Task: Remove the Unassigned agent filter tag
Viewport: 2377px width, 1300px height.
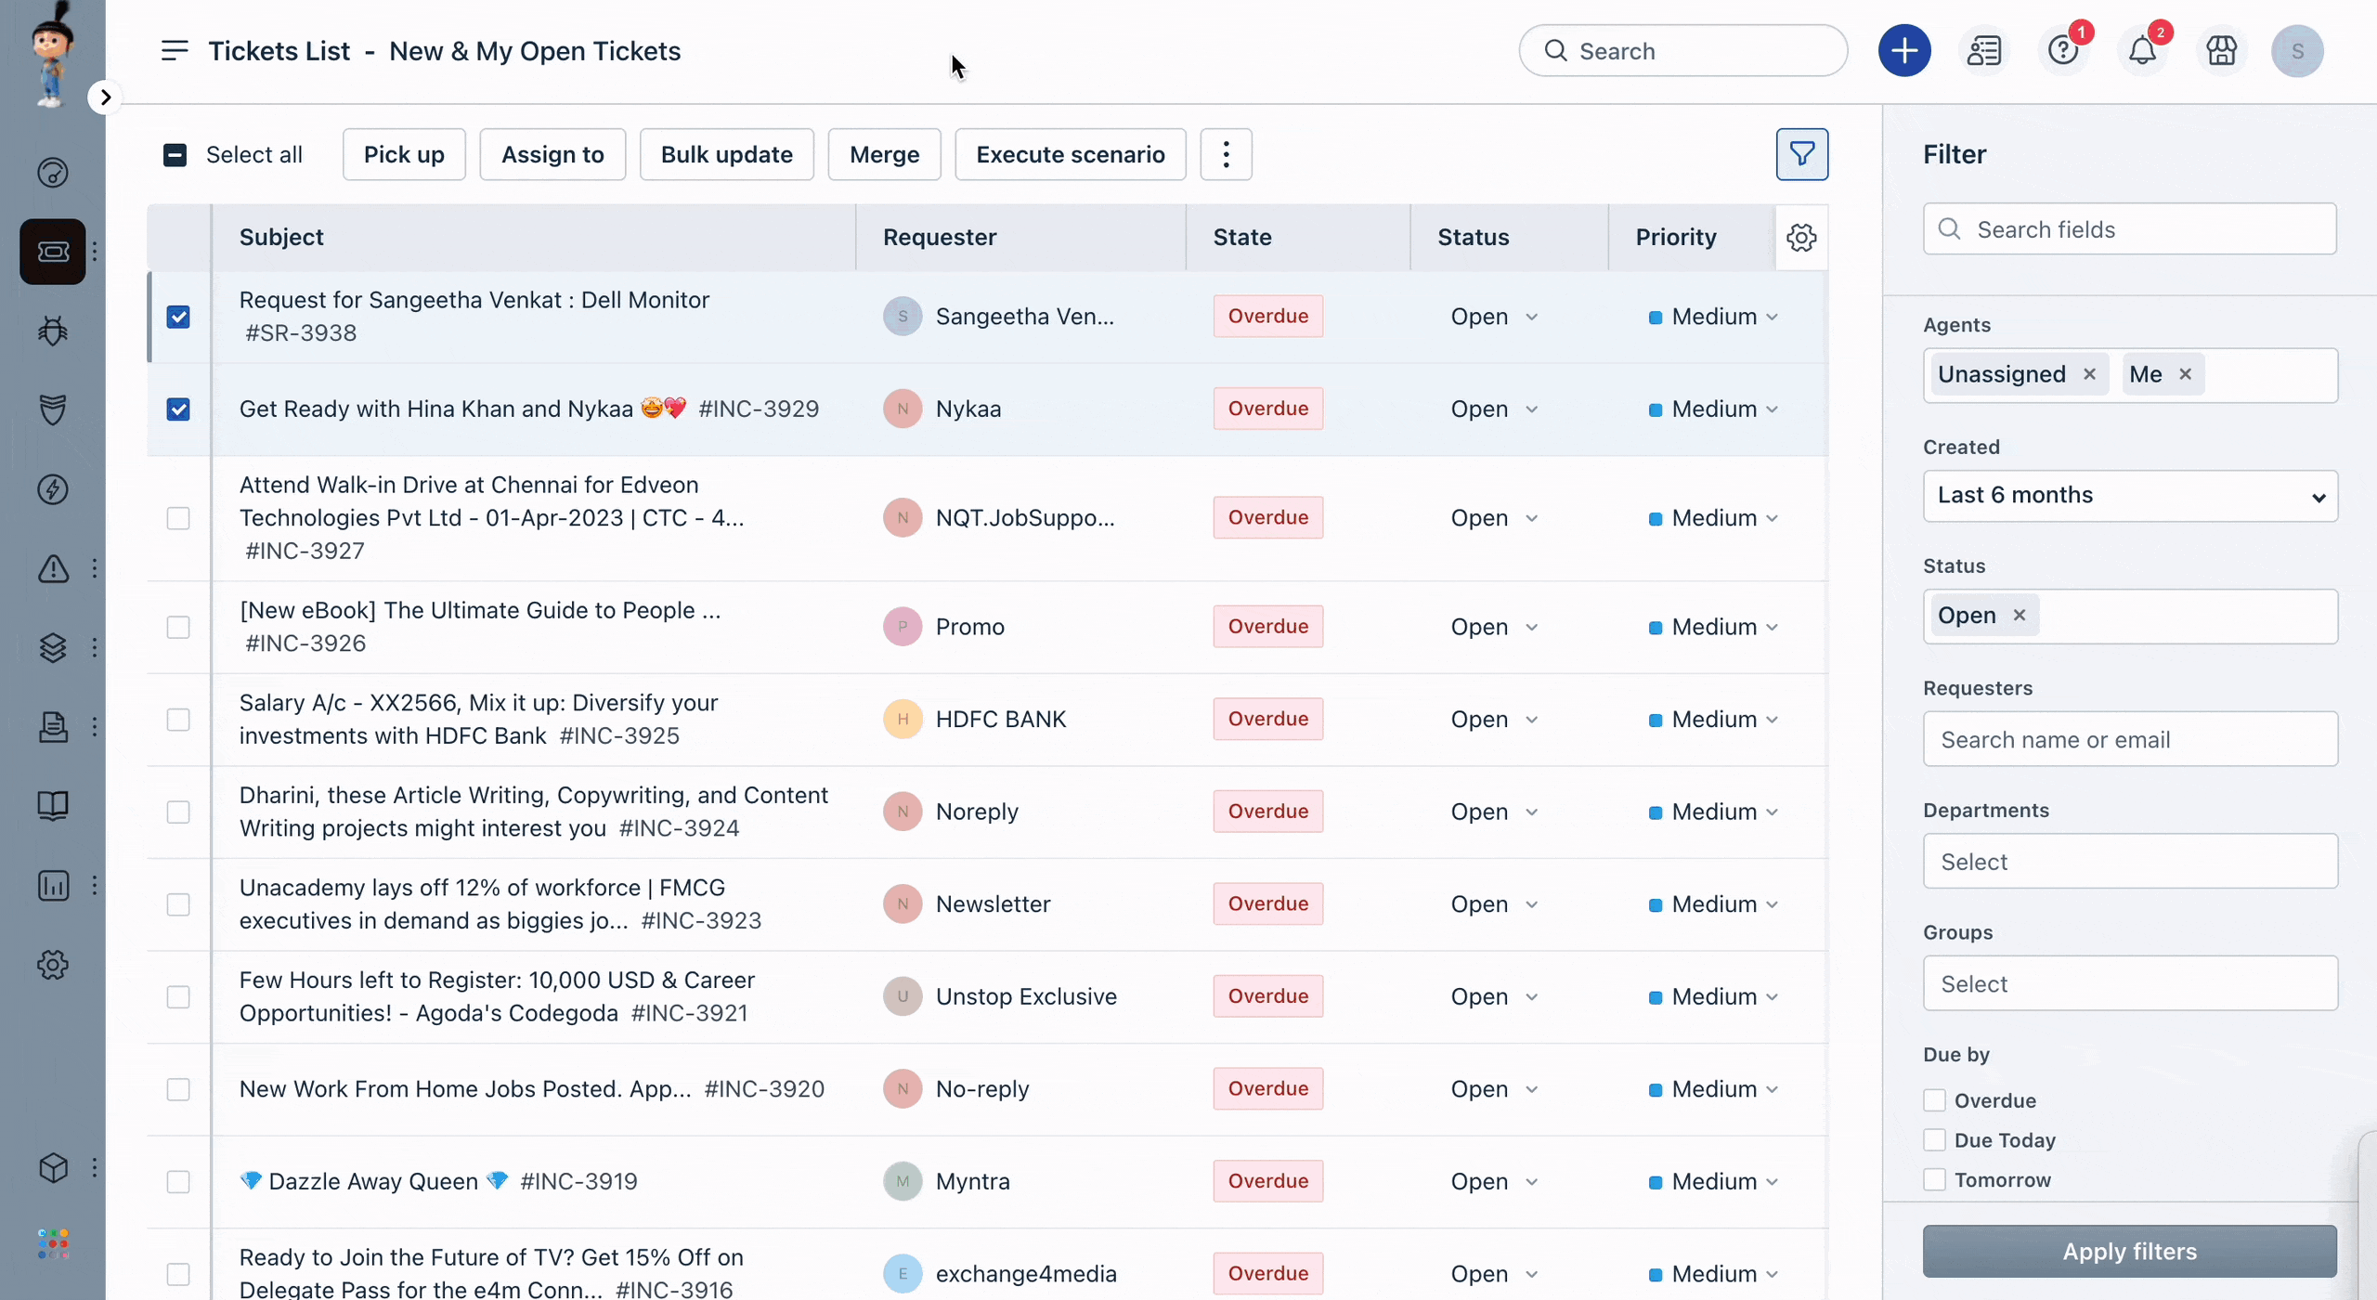Action: coord(2089,374)
